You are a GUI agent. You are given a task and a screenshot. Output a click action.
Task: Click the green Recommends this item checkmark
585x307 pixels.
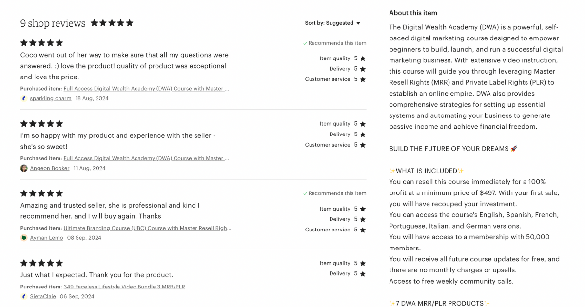pyautogui.click(x=305, y=43)
